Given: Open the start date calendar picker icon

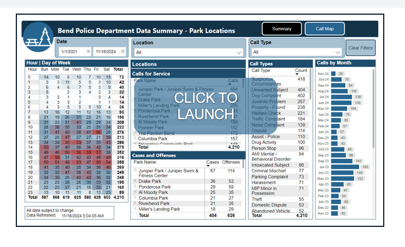Looking at the screenshot, I should point(87,52).
